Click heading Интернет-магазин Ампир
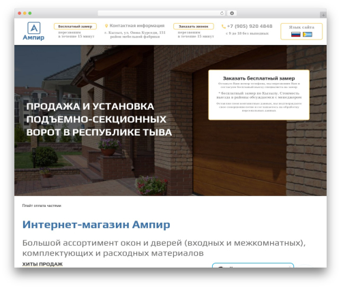The height and width of the screenshot is (288, 341). 96,225
